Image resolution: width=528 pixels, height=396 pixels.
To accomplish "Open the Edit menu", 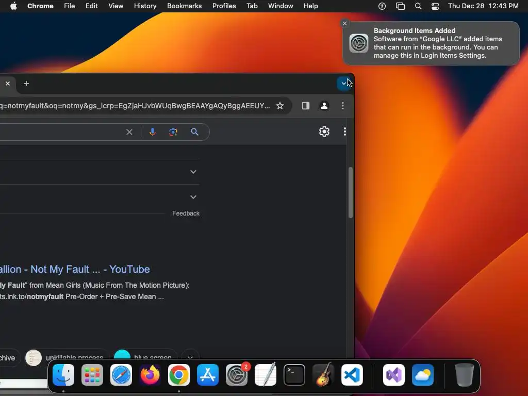I will 91,6.
